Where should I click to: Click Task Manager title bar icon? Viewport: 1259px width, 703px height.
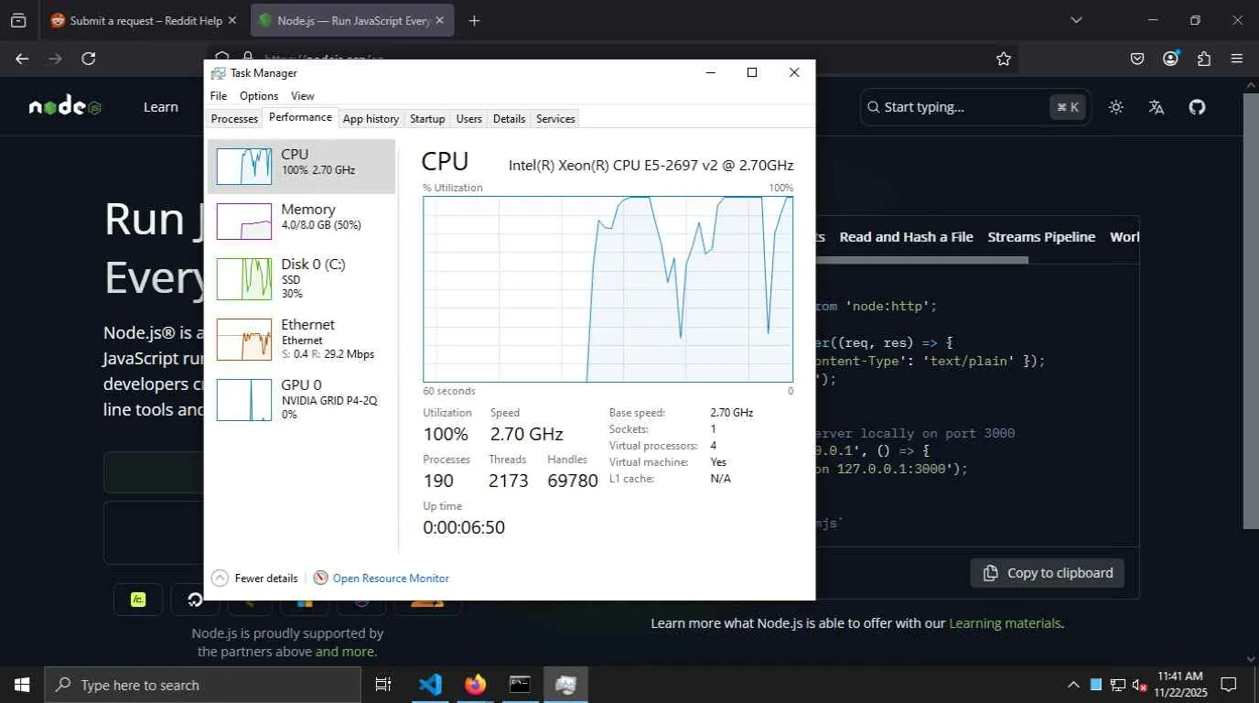click(218, 73)
